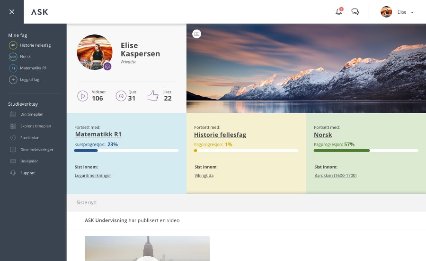Select Historie Fellesfag in sidebar
The height and width of the screenshot is (261, 426).
pyautogui.click(x=35, y=45)
